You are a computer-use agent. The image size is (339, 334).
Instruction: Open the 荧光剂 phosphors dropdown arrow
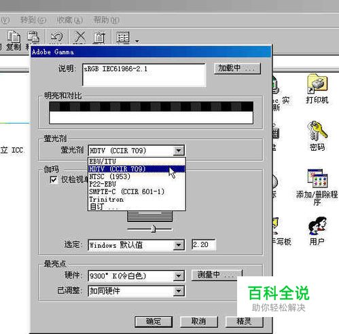coord(179,151)
